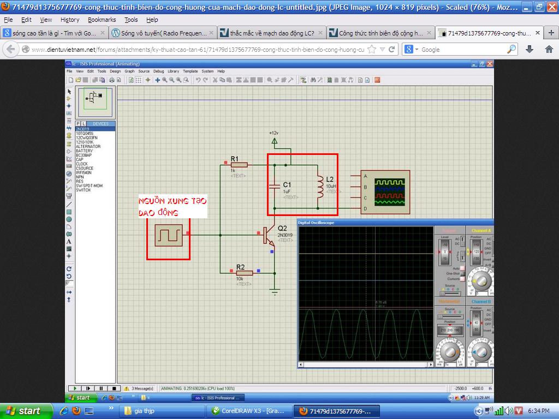The height and width of the screenshot is (419, 559).
Task: Toggle the oscilloscope Auto trigger button
Action: tap(463, 268)
